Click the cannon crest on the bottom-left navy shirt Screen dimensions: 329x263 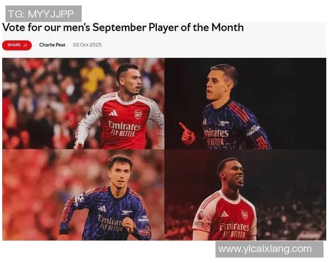click(x=126, y=213)
